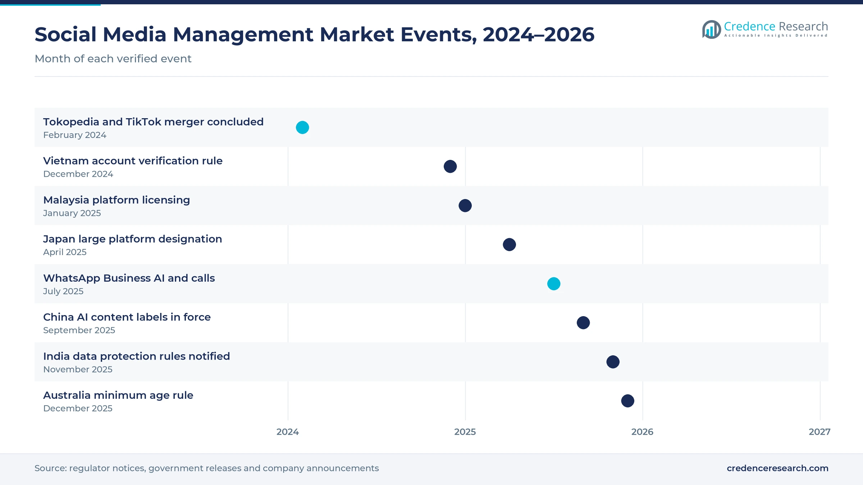Viewport: 863px width, 485px height.
Task: Select the September 2025 date text
Action: (x=79, y=330)
